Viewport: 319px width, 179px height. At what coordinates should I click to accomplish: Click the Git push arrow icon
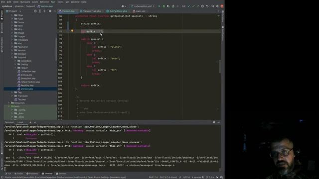point(198,6)
